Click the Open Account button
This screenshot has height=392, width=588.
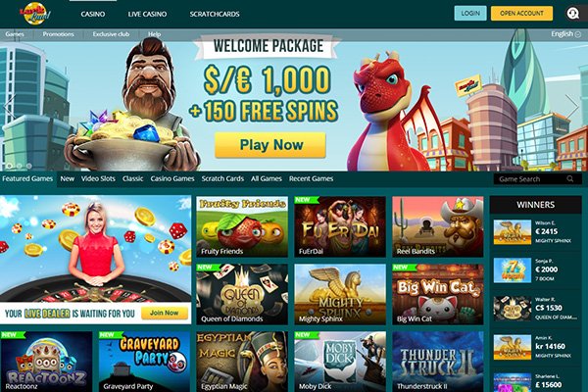(x=521, y=13)
